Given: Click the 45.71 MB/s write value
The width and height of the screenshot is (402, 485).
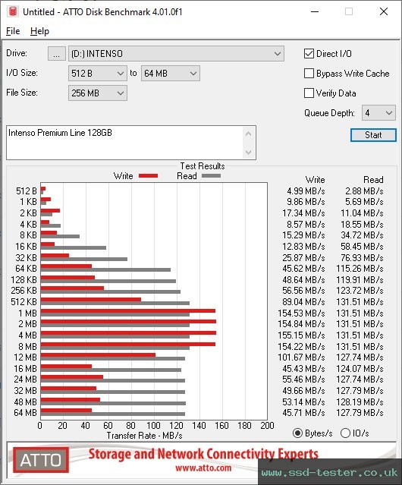Looking at the screenshot, I should click(x=303, y=413).
